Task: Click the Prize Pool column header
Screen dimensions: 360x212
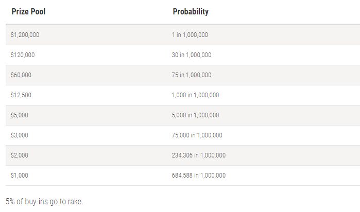Action: 28,11
